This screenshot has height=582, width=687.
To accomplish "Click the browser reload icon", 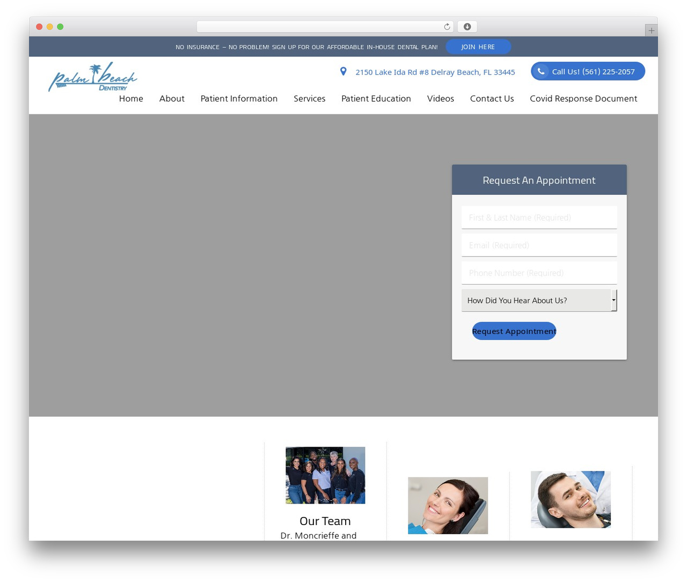I will pos(447,27).
